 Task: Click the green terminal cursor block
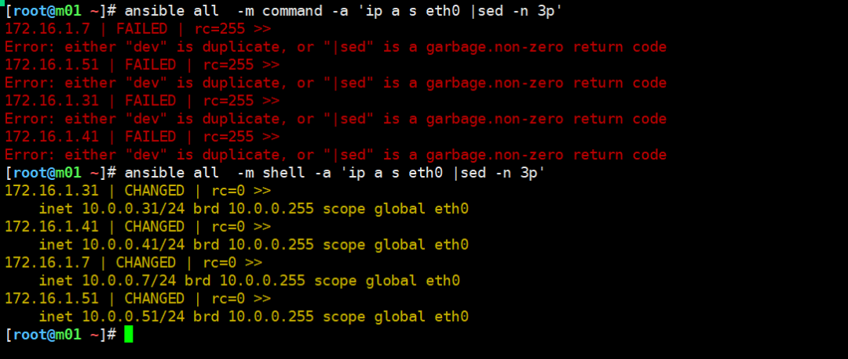pos(129,334)
